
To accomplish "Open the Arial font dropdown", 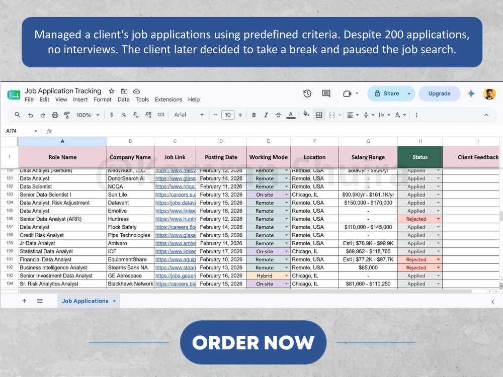I will click(x=189, y=115).
